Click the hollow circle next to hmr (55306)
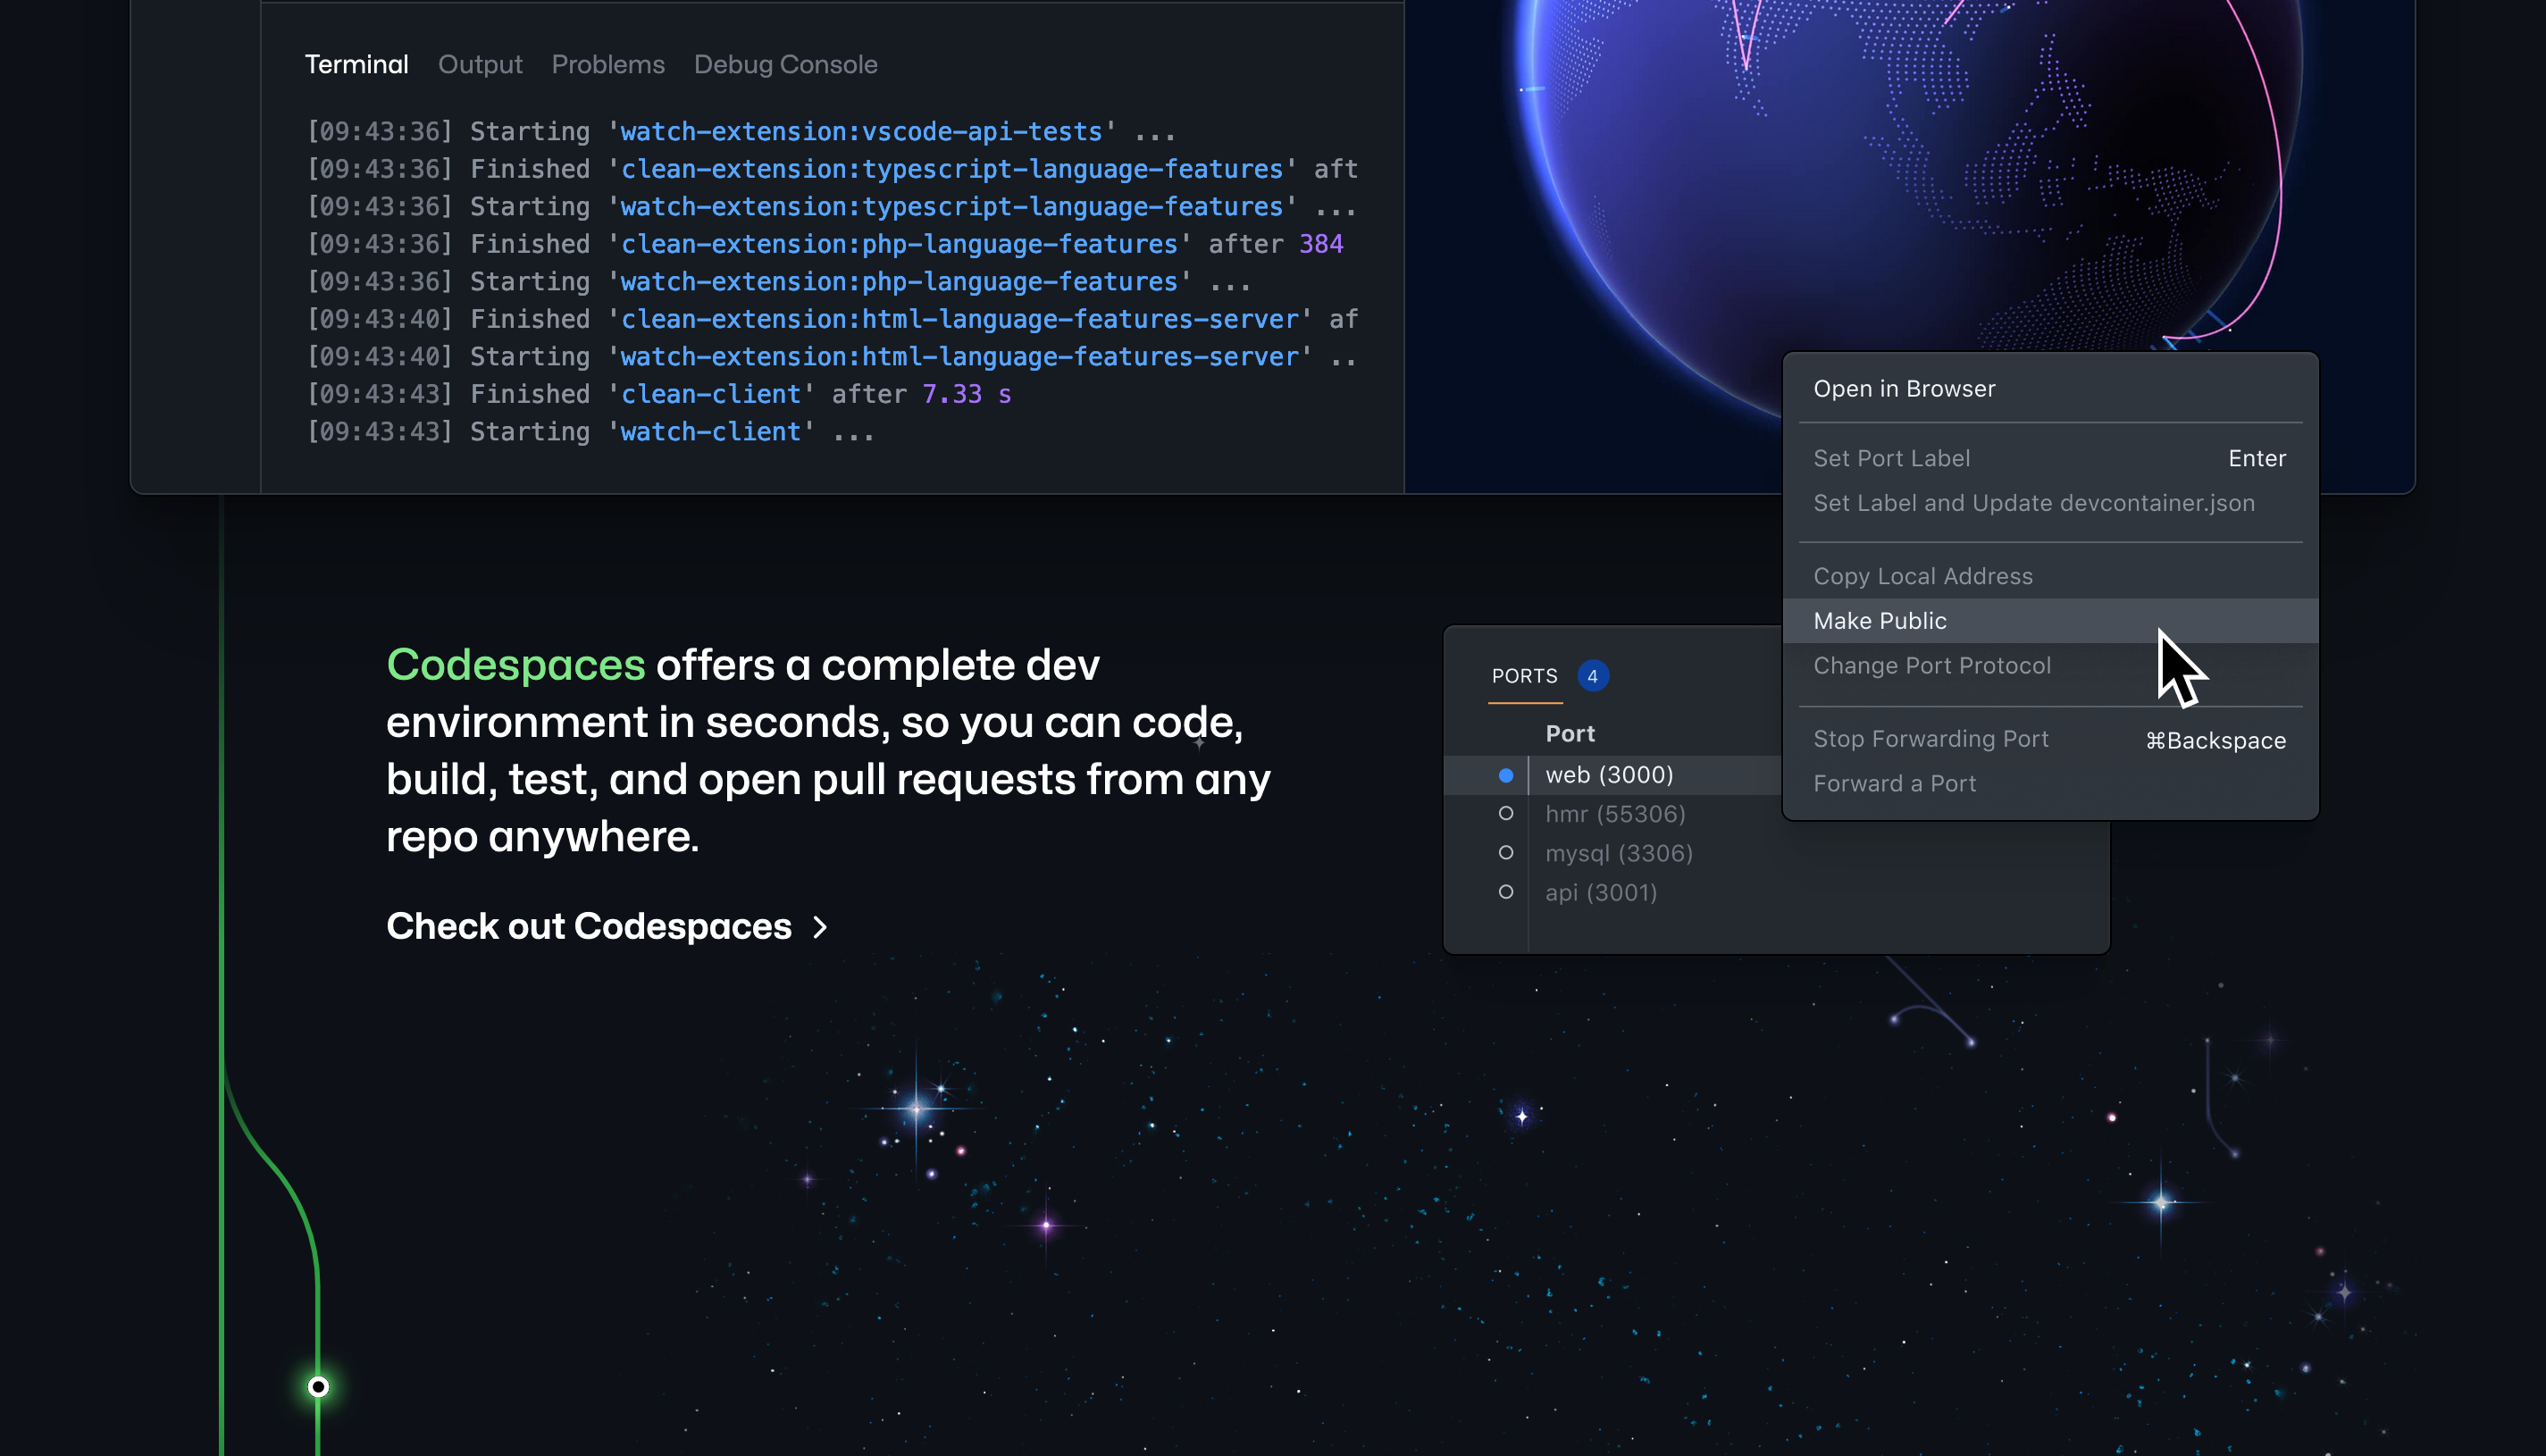The width and height of the screenshot is (2546, 1456). pyautogui.click(x=1505, y=814)
